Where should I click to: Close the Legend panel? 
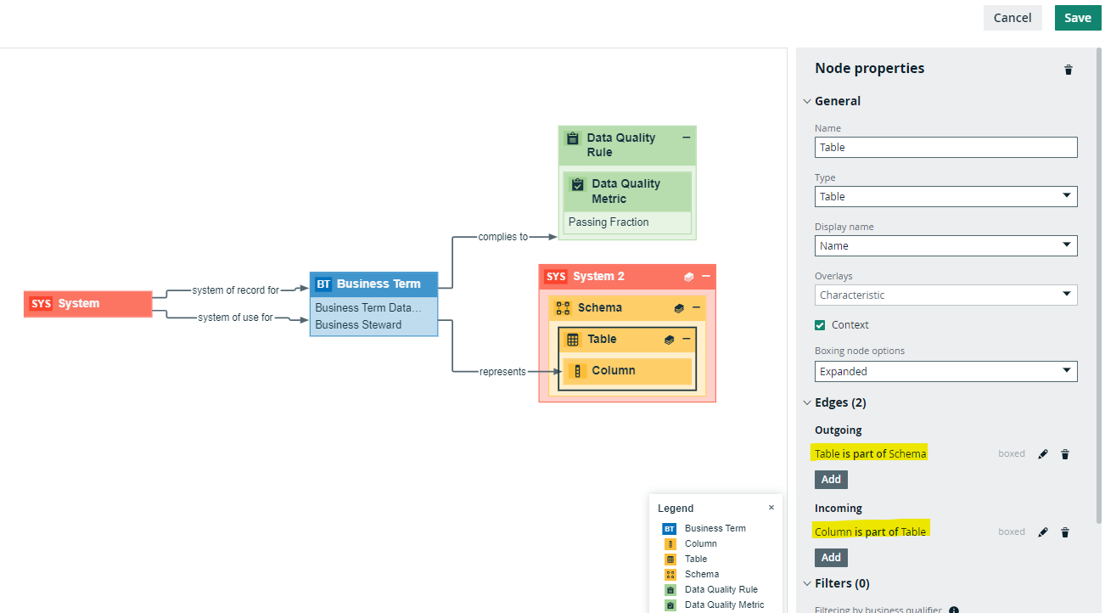tap(771, 508)
